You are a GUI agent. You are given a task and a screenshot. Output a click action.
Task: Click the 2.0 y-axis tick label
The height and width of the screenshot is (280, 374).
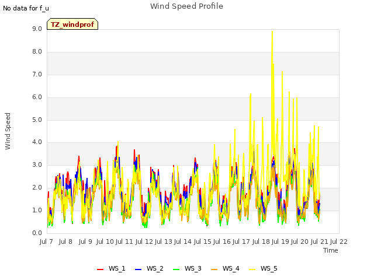[x=37, y=188]
